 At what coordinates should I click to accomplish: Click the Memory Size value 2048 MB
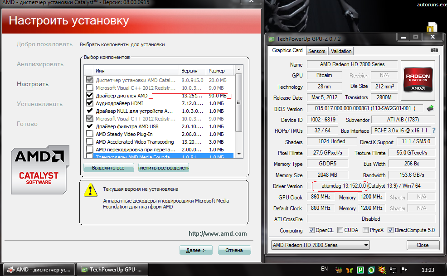(x=327, y=175)
